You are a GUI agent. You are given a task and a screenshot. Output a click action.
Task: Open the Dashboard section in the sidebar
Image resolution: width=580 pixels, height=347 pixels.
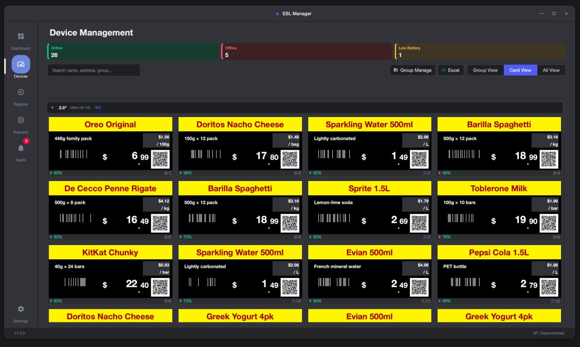point(21,36)
